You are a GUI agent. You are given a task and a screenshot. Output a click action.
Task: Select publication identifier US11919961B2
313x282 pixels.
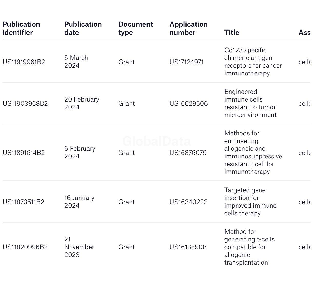[x=24, y=62]
